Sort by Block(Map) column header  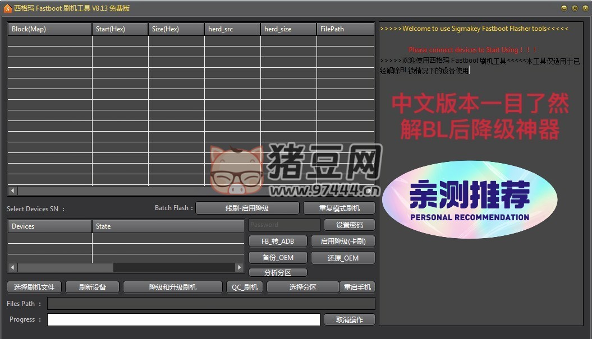pos(49,29)
